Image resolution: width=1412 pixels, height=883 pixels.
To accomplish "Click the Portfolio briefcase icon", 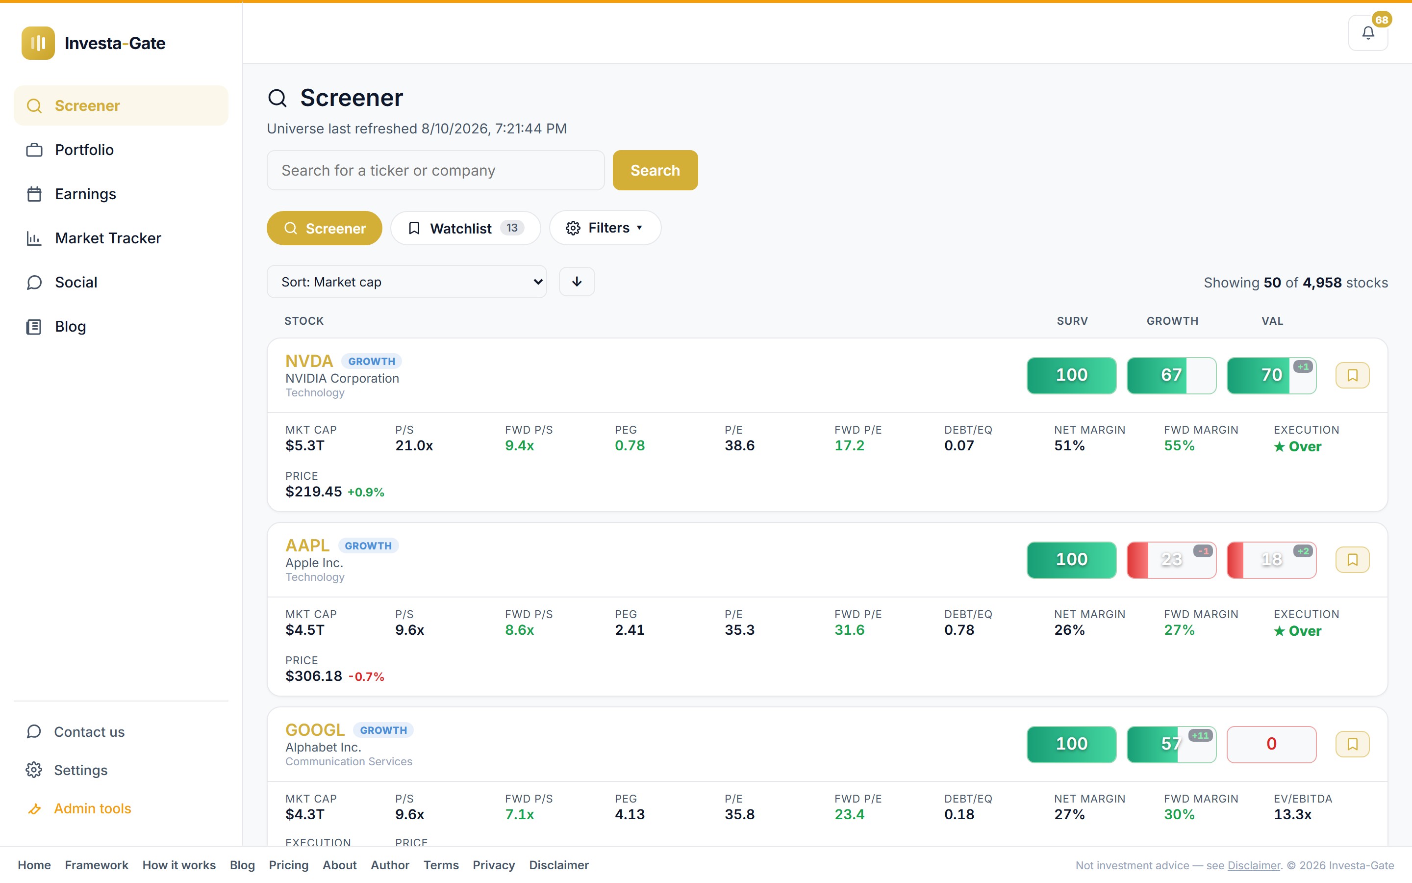I will [34, 150].
